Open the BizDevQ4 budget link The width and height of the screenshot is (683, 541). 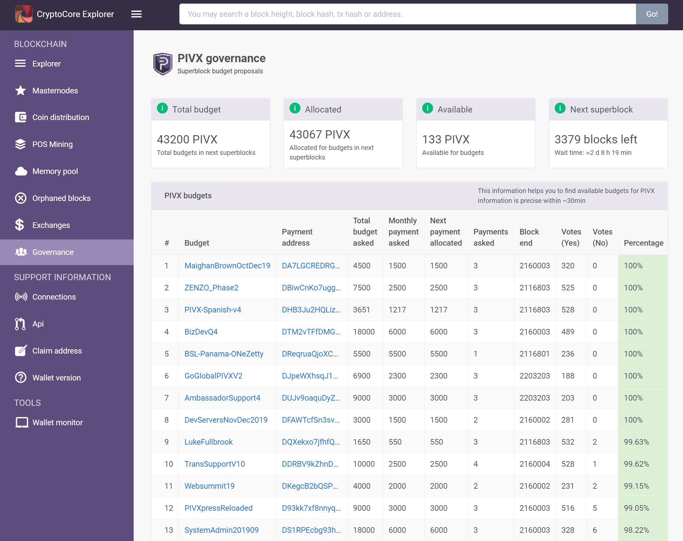201,332
